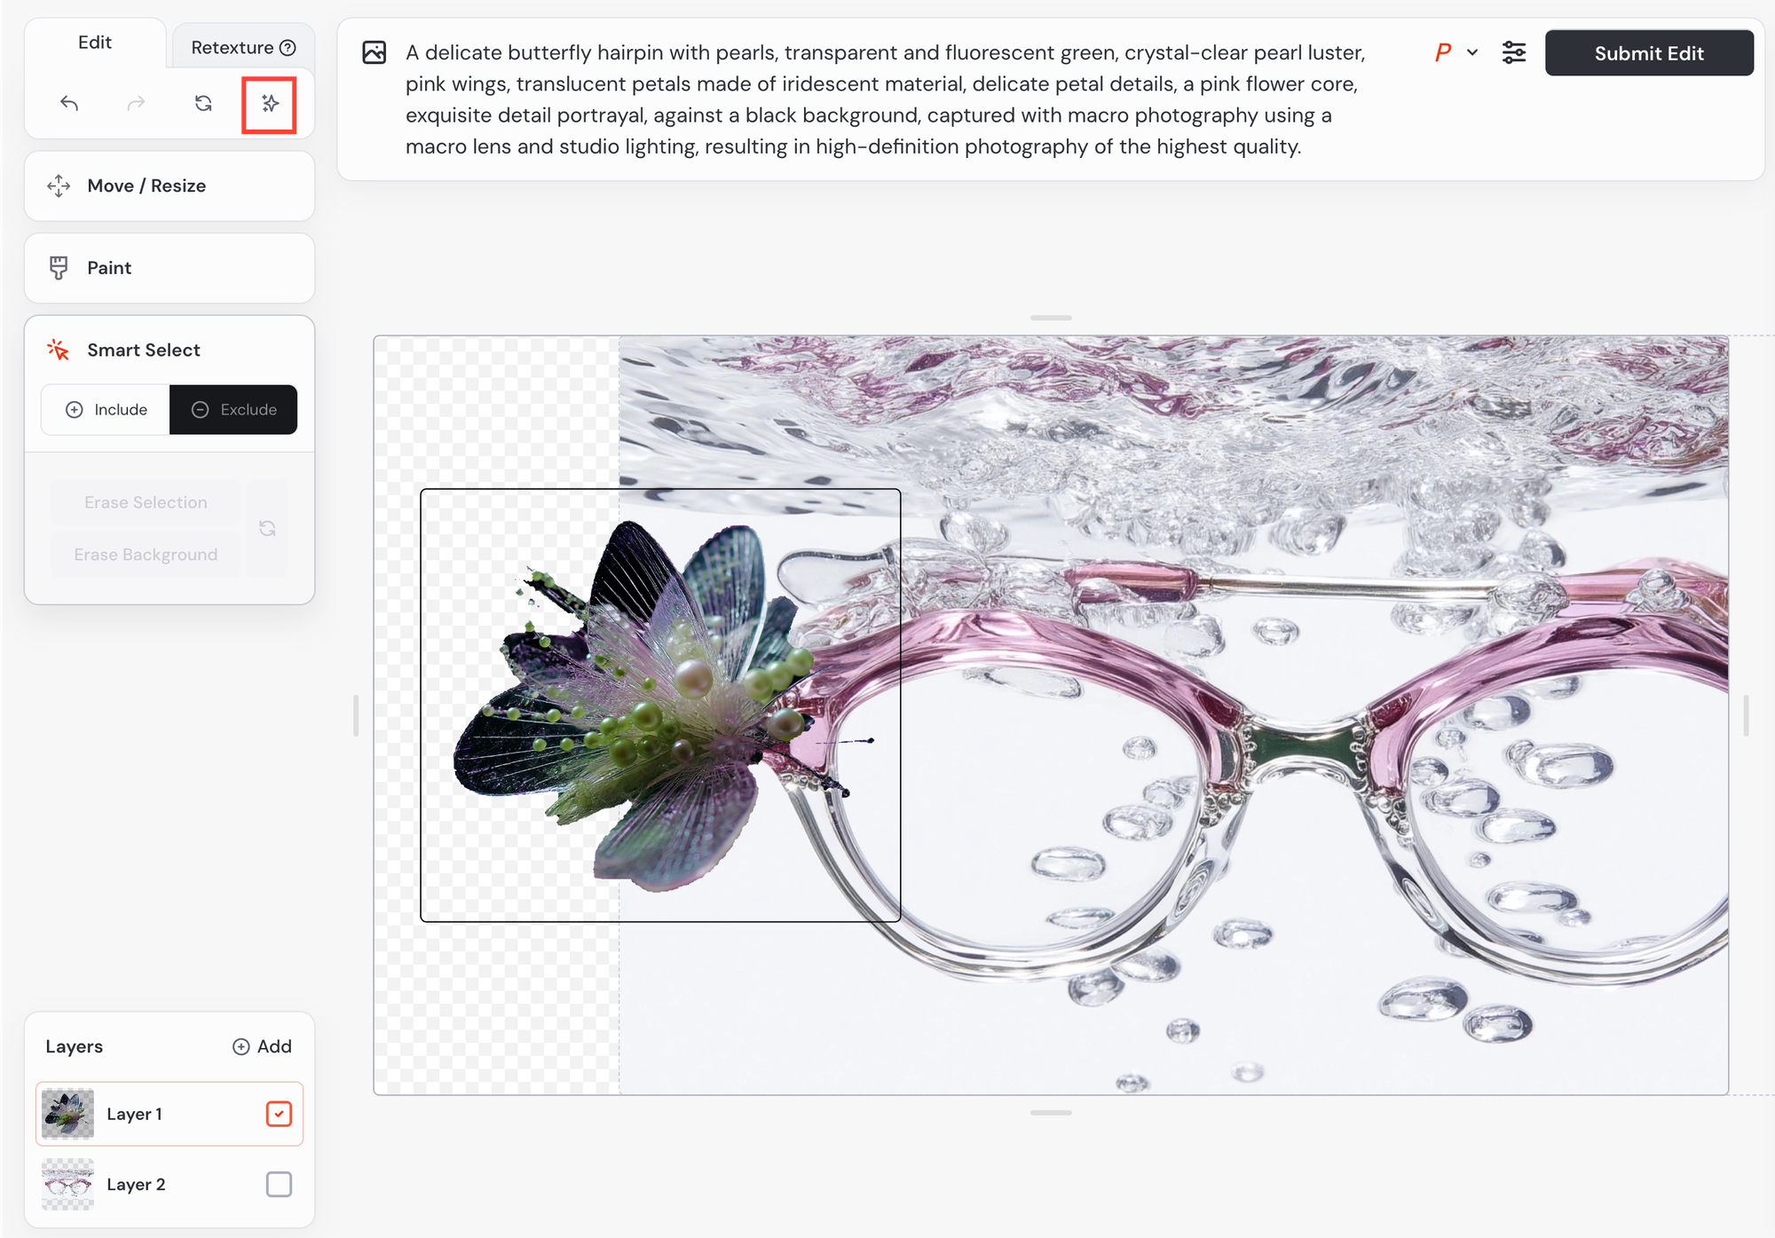Select the Layer 2 glasses thumbnail
This screenshot has width=1775, height=1238.
[67, 1184]
